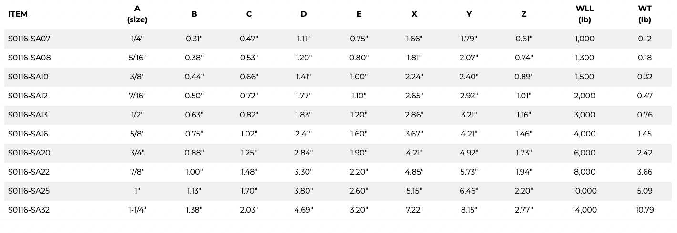Click item S0116-SA13

pyautogui.click(x=28, y=115)
